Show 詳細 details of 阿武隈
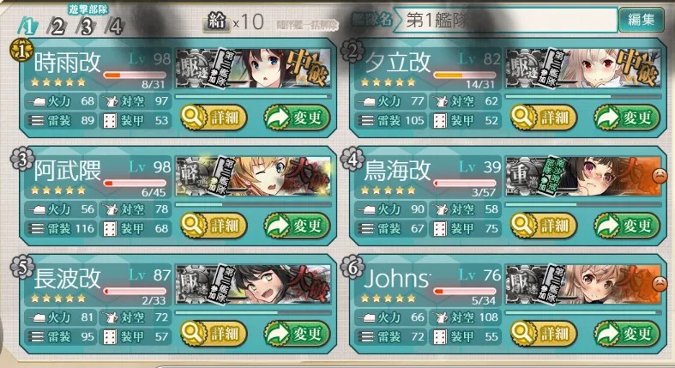This screenshot has height=368, width=675. 214,225
